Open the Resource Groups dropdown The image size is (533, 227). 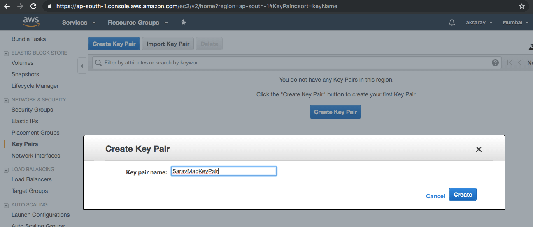[x=137, y=23]
